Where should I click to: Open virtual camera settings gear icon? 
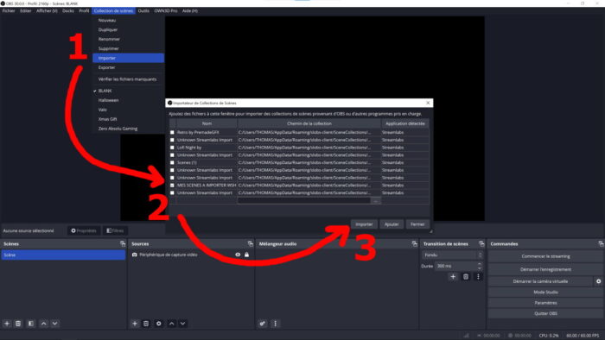598,281
